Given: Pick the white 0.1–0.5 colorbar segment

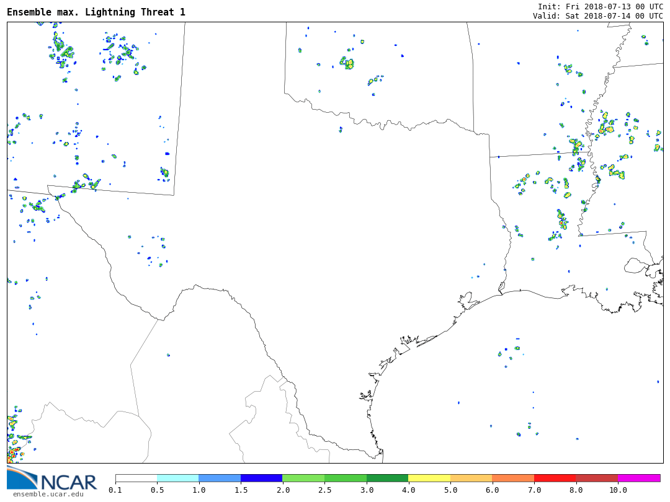Looking at the screenshot, I should tap(136, 478).
